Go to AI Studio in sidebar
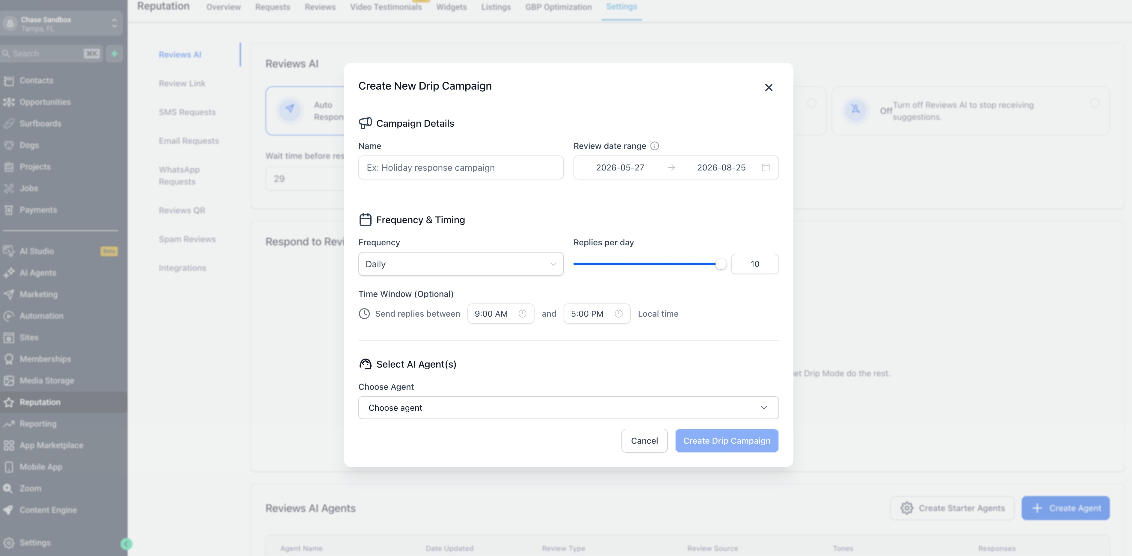 pos(37,251)
